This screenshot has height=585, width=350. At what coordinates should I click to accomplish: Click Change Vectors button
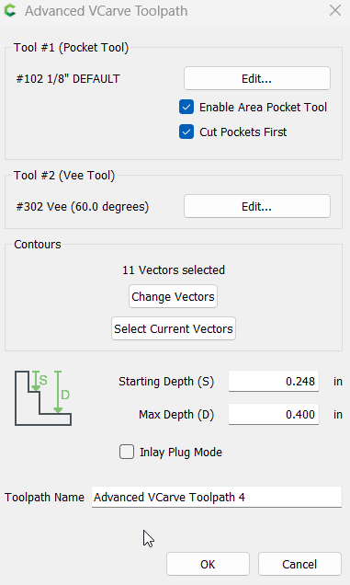coord(173,296)
